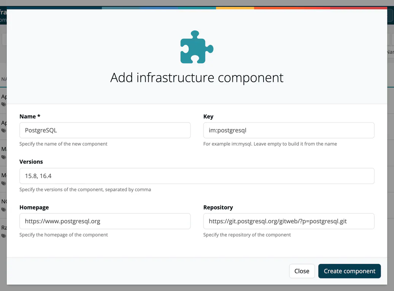Dismiss dialog with the Close button
The width and height of the screenshot is (394, 291).
[302, 271]
